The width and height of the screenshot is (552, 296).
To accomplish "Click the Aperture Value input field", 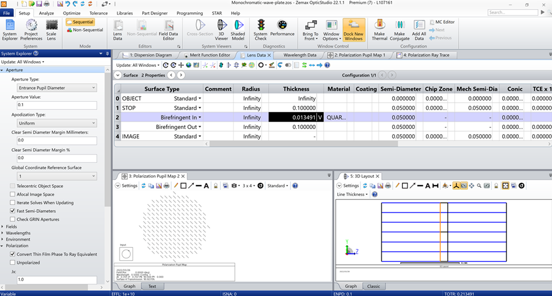I will [x=57, y=105].
